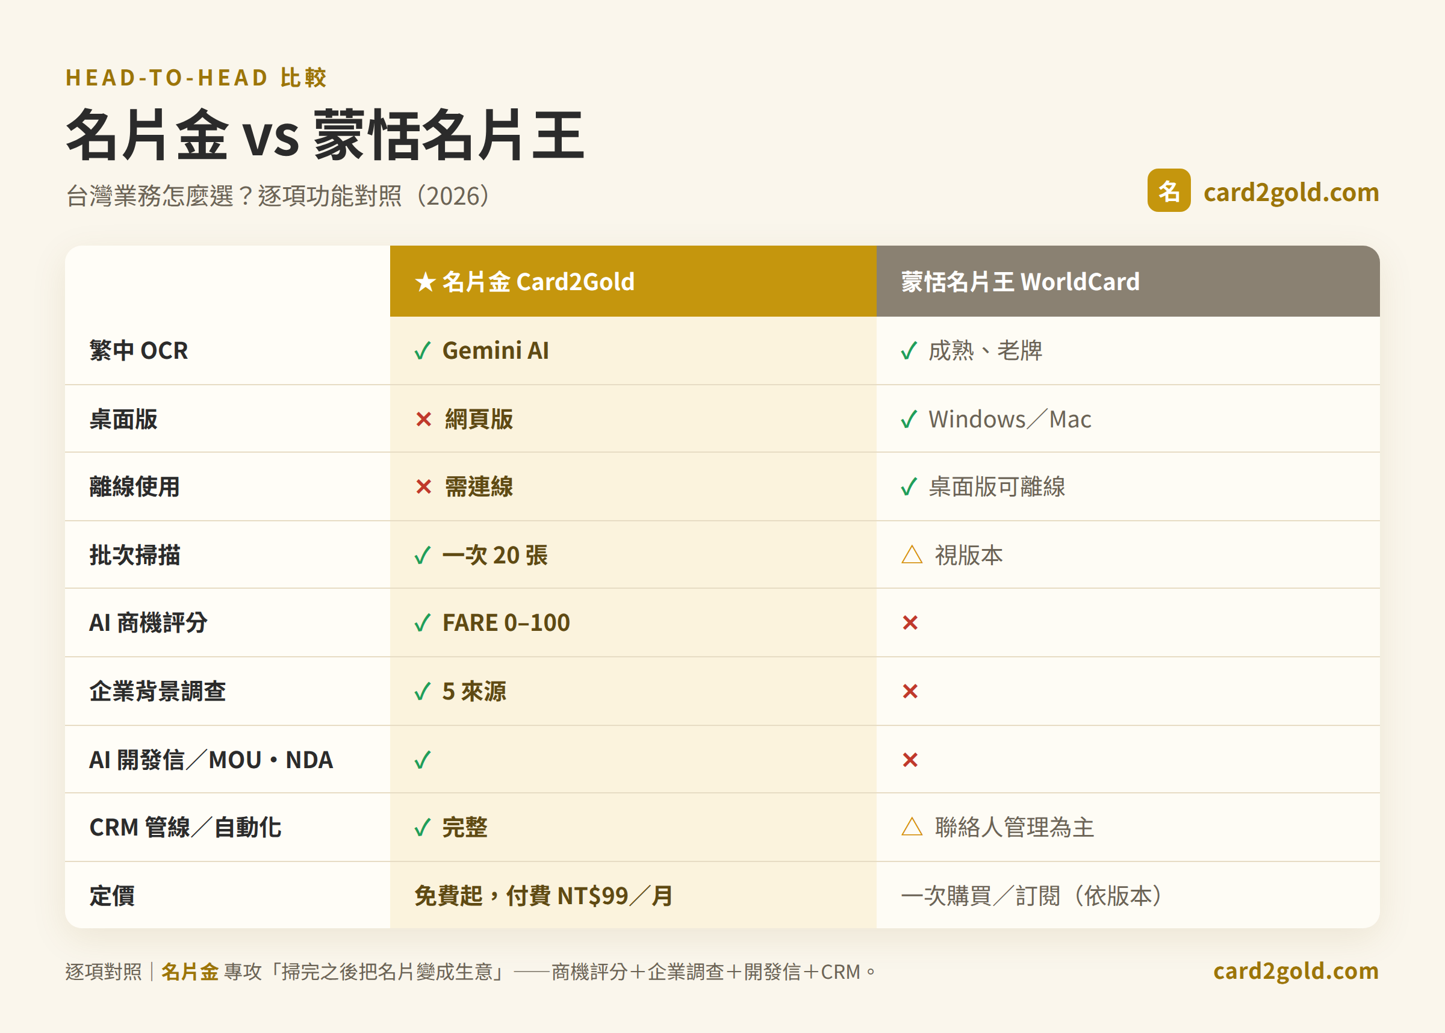This screenshot has height=1033, width=1445.
Task: Click the 聯絡人管理為主 cell text
Action: click(x=1015, y=828)
